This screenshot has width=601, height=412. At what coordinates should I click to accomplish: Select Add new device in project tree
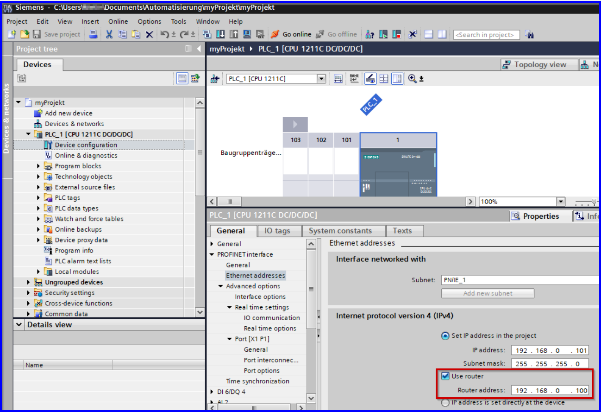(x=69, y=113)
